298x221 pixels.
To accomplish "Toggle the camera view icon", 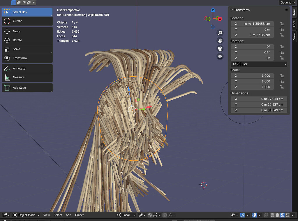I will (x=220, y=49).
